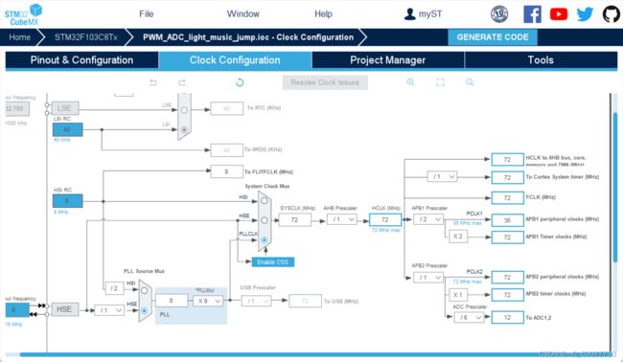Open the PLLMul X9 dropdown
623x362 pixels.
[208, 301]
